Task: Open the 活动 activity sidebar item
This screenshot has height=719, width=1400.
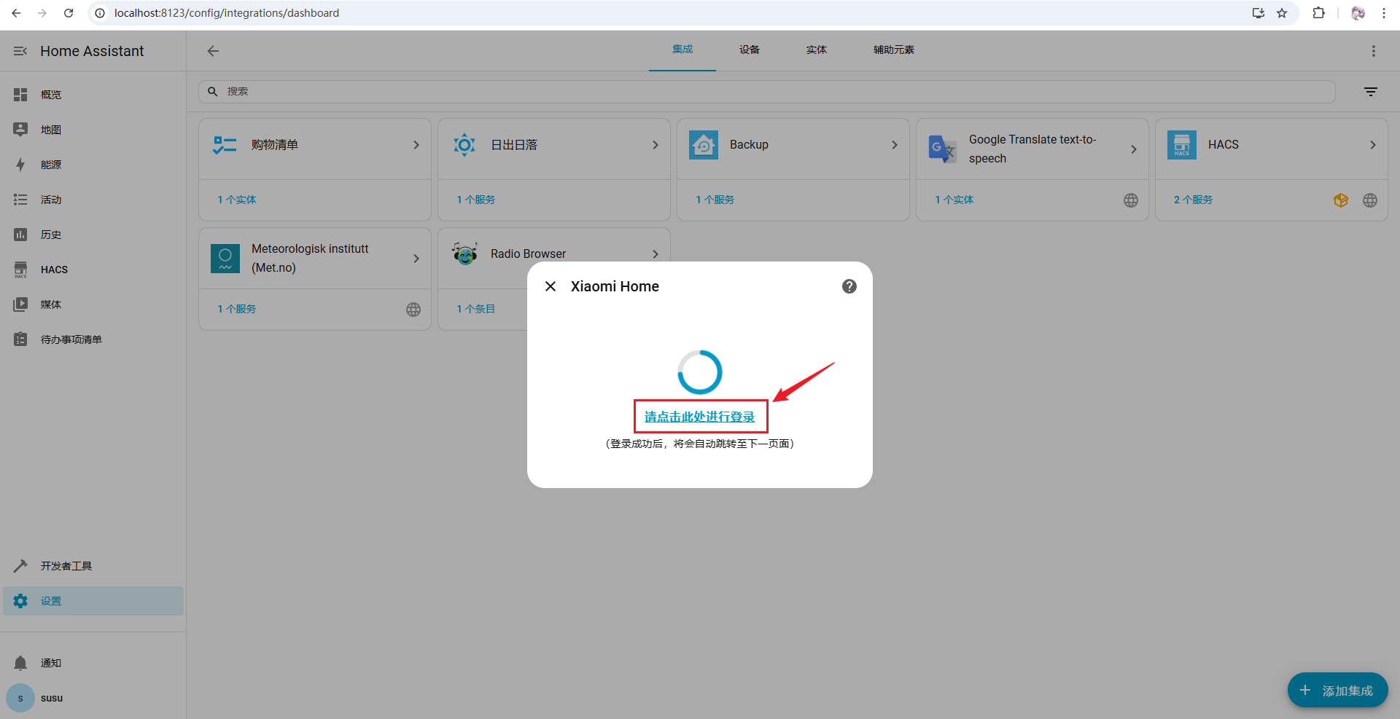Action: [93, 200]
